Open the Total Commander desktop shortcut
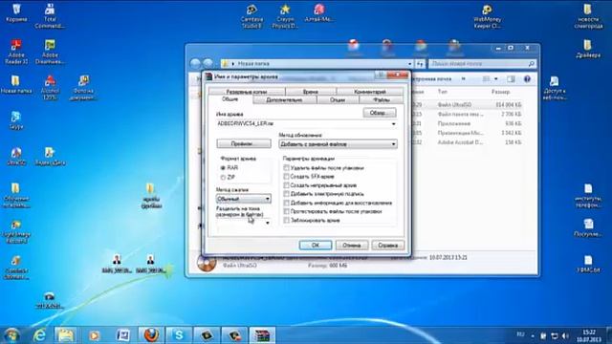The width and height of the screenshot is (612, 344). (x=50, y=15)
